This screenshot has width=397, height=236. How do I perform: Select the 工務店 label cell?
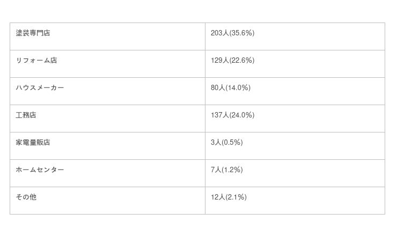(26, 115)
